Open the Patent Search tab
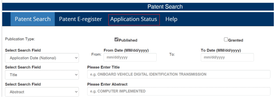Screen dimensions: 274x97 tap(33, 19)
